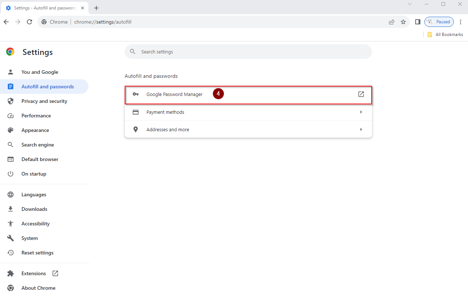Click the restore clock icon for Reset settings
468x297 pixels.
pos(11,253)
